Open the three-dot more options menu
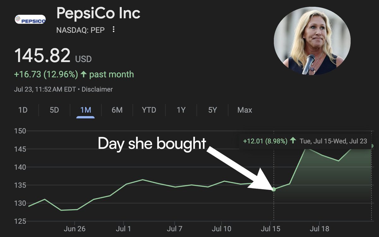Viewport: 379px width, 237px height. [x=114, y=30]
